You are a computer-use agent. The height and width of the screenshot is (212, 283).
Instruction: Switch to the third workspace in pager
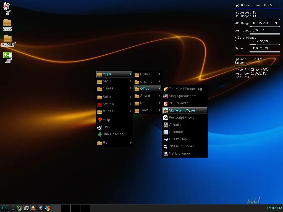point(75,208)
